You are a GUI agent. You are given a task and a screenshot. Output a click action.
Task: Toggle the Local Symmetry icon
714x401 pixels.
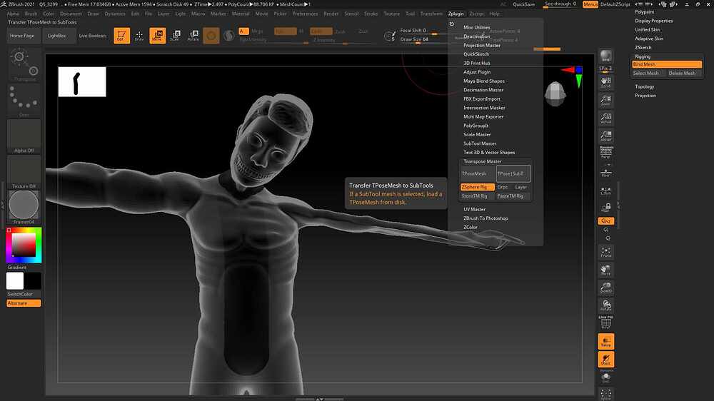coord(606,191)
